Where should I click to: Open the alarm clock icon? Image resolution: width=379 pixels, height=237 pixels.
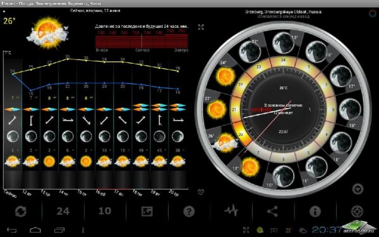(201, 191)
